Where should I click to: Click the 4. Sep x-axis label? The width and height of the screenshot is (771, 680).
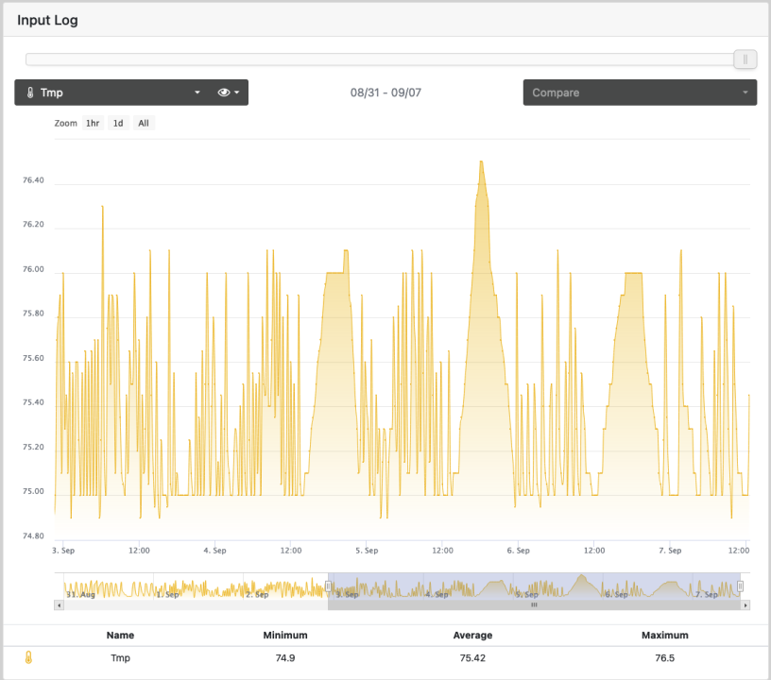coord(214,551)
